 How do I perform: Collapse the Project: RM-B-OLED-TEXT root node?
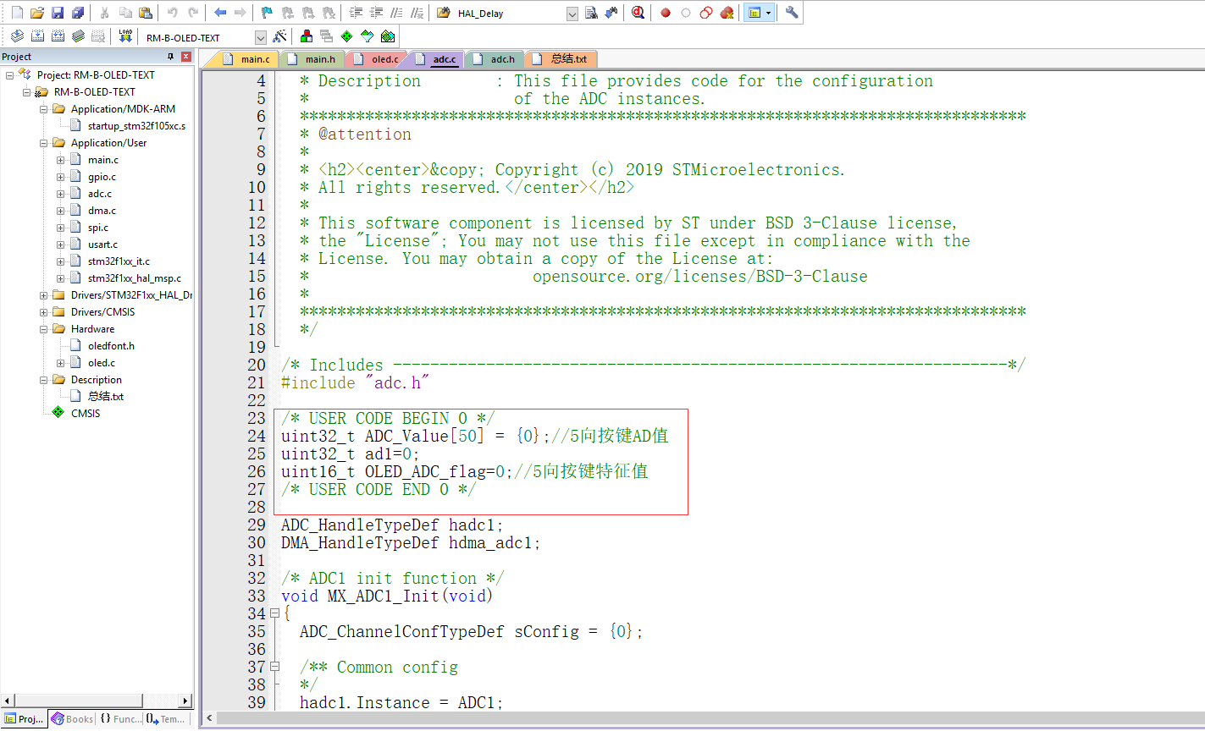[x=10, y=75]
